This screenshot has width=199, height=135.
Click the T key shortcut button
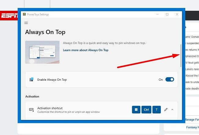(x=156, y=110)
